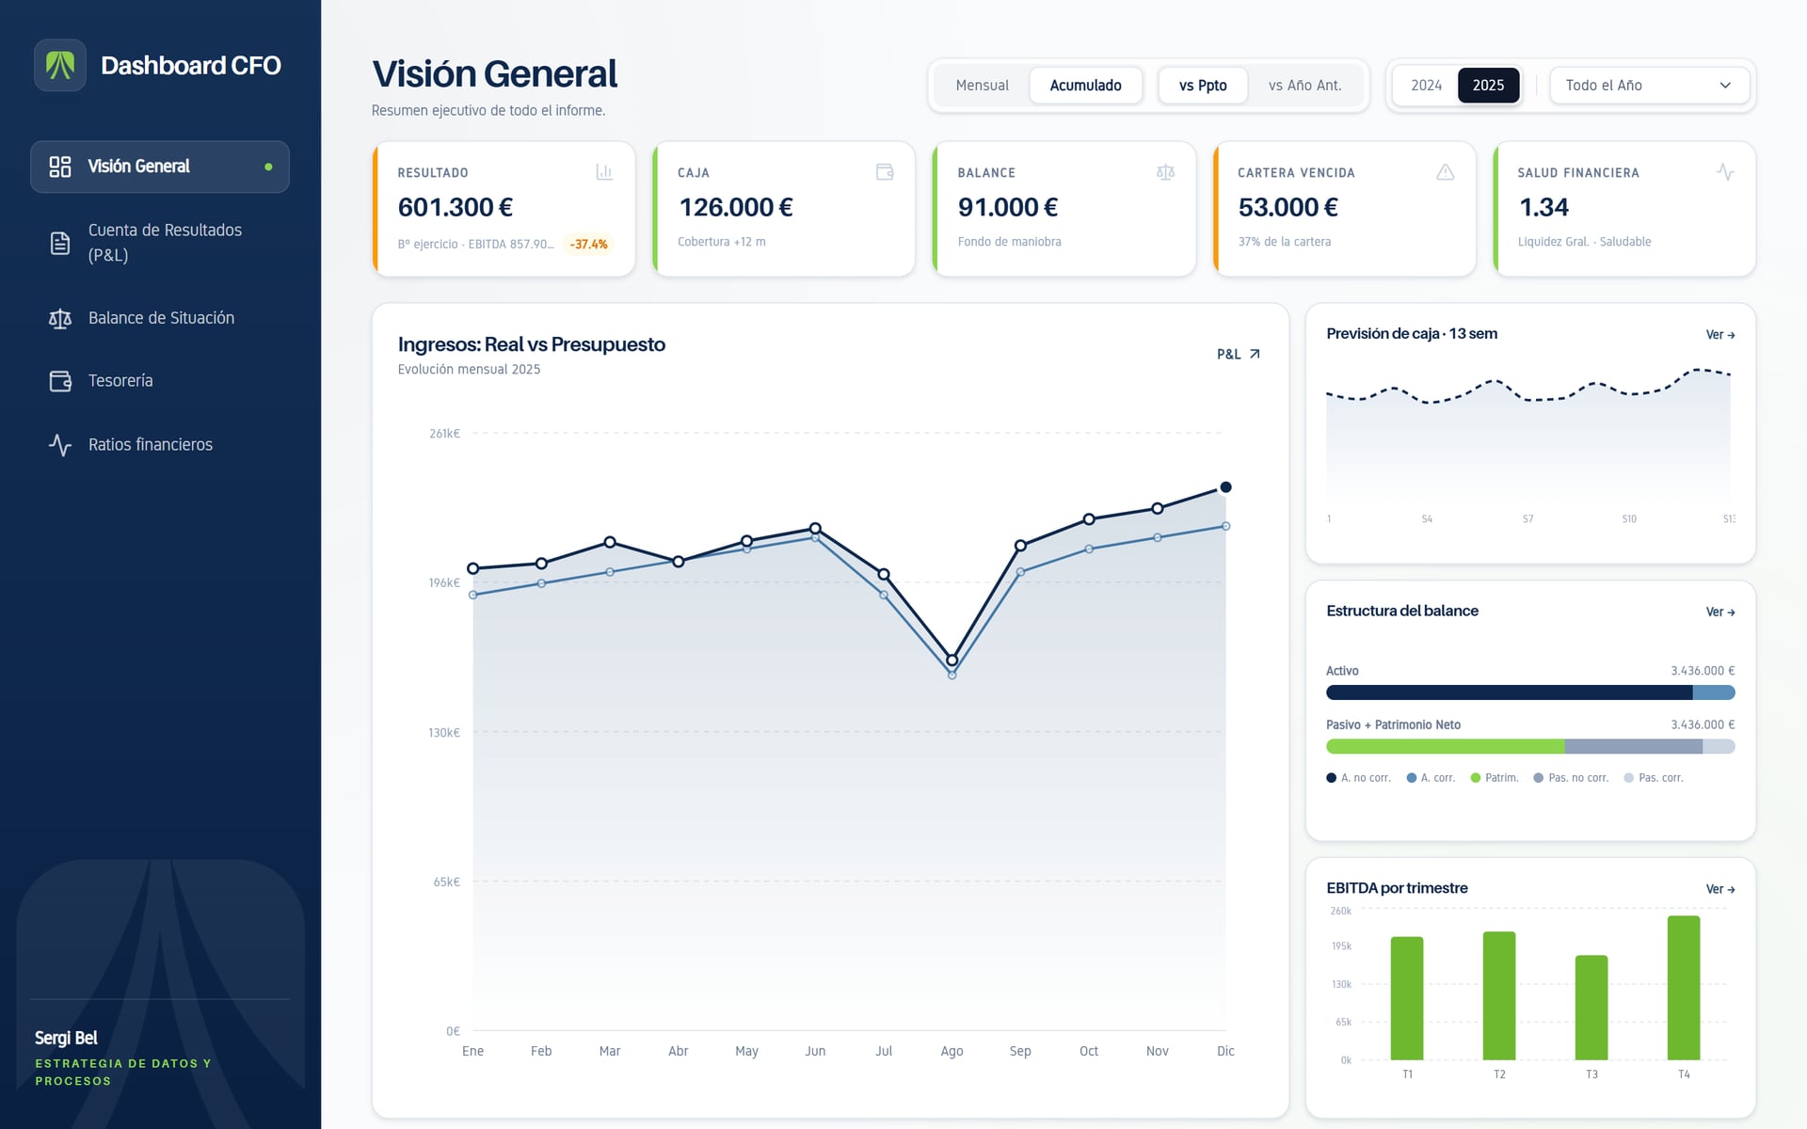Switch year to 2024
This screenshot has height=1129, width=1807.
coord(1426,86)
